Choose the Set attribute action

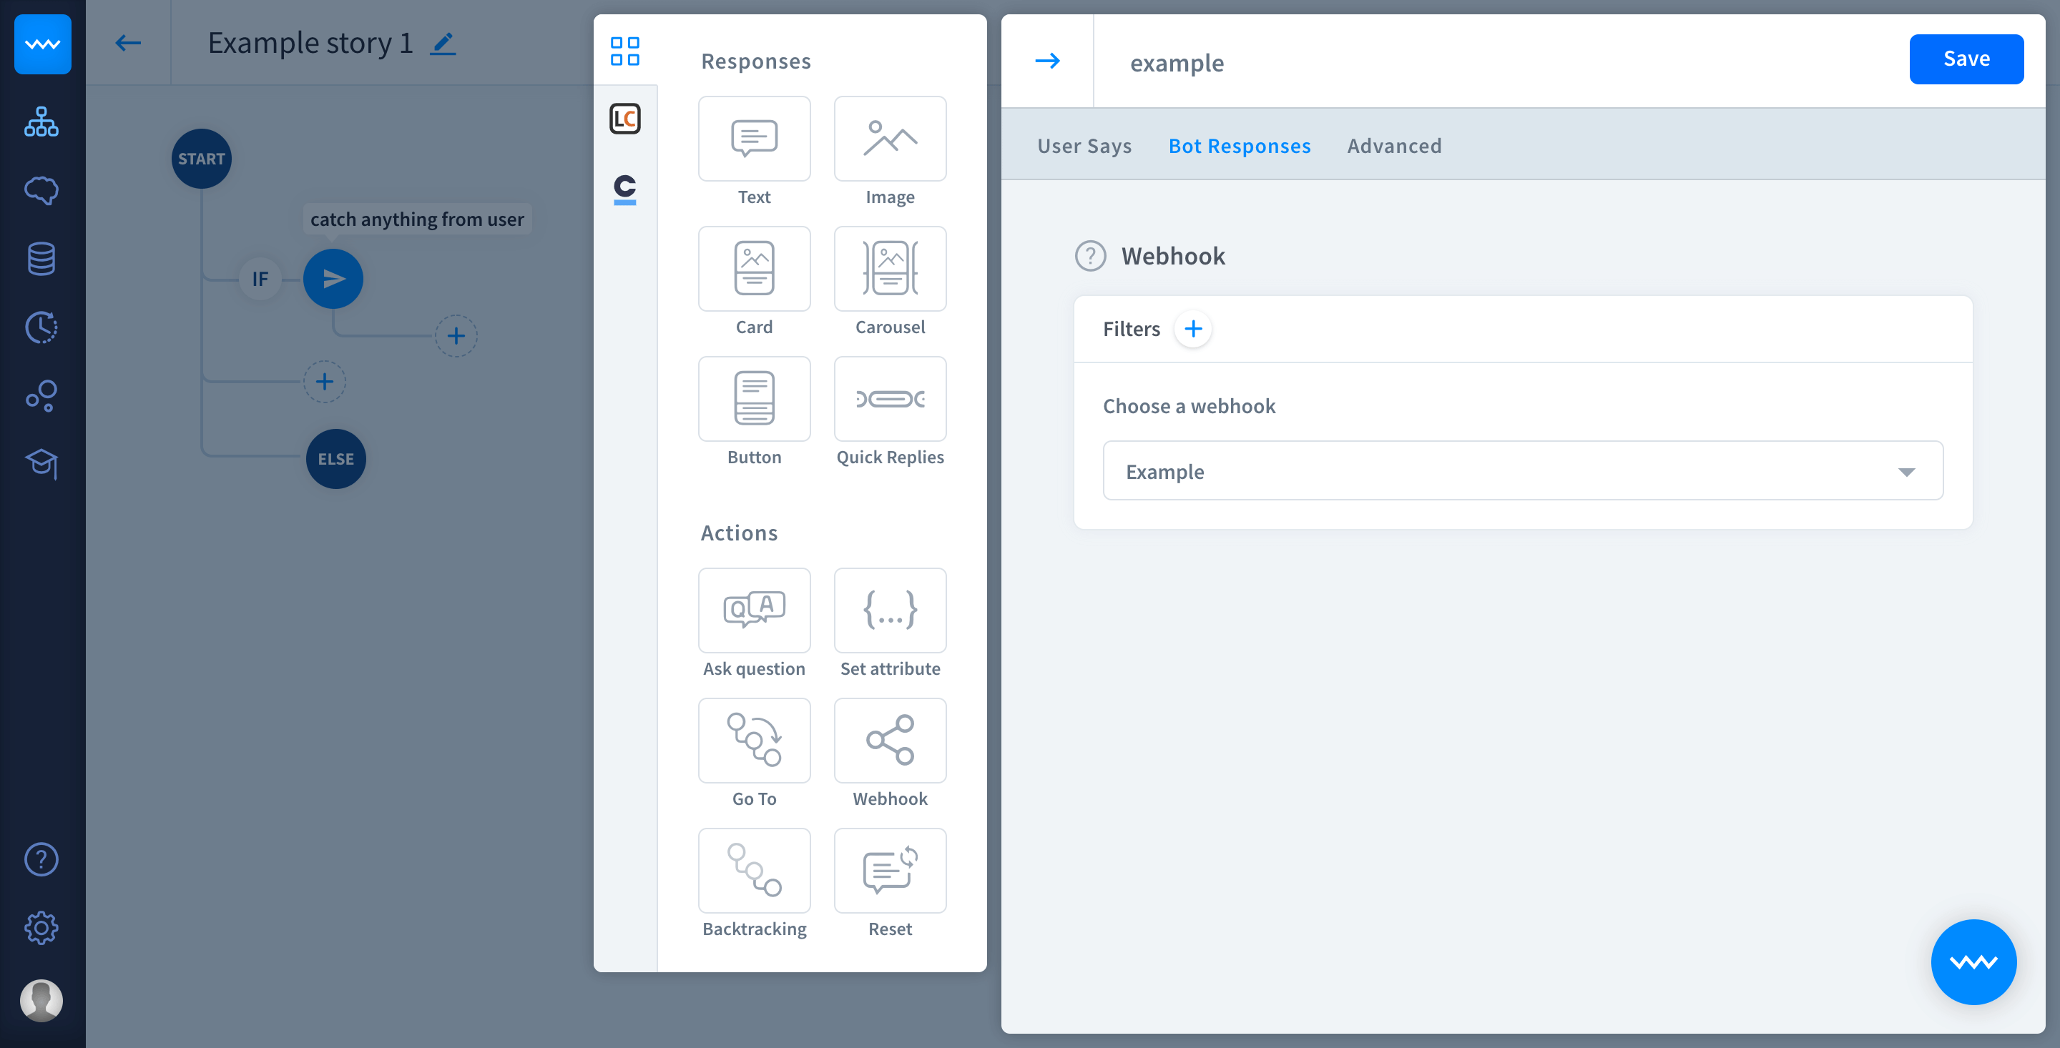point(889,610)
